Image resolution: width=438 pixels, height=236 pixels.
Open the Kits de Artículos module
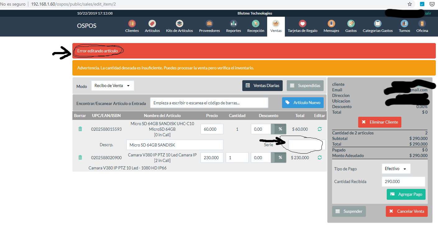(x=179, y=26)
